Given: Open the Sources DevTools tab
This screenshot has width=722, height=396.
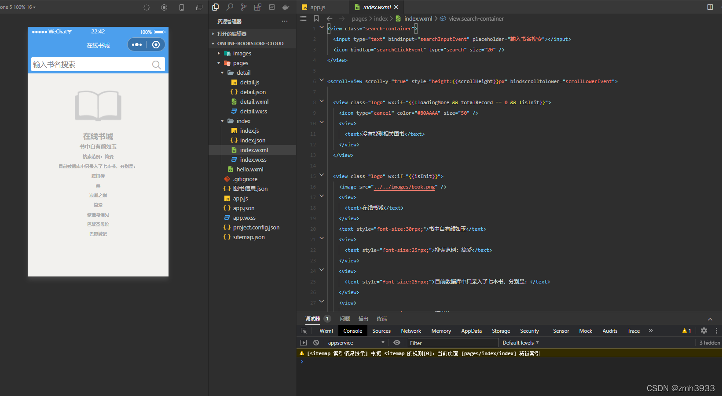Looking at the screenshot, I should coord(381,331).
